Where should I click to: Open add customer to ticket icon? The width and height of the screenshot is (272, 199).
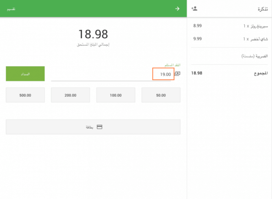(x=194, y=9)
